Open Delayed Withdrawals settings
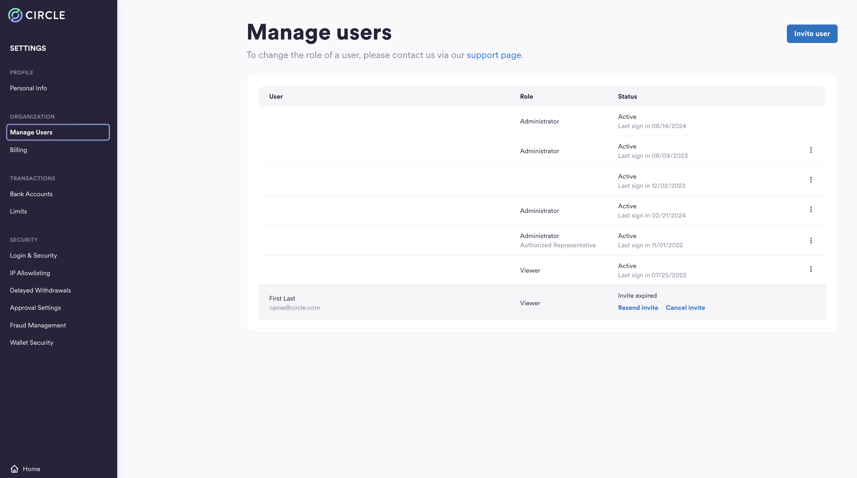857x478 pixels. coord(40,290)
